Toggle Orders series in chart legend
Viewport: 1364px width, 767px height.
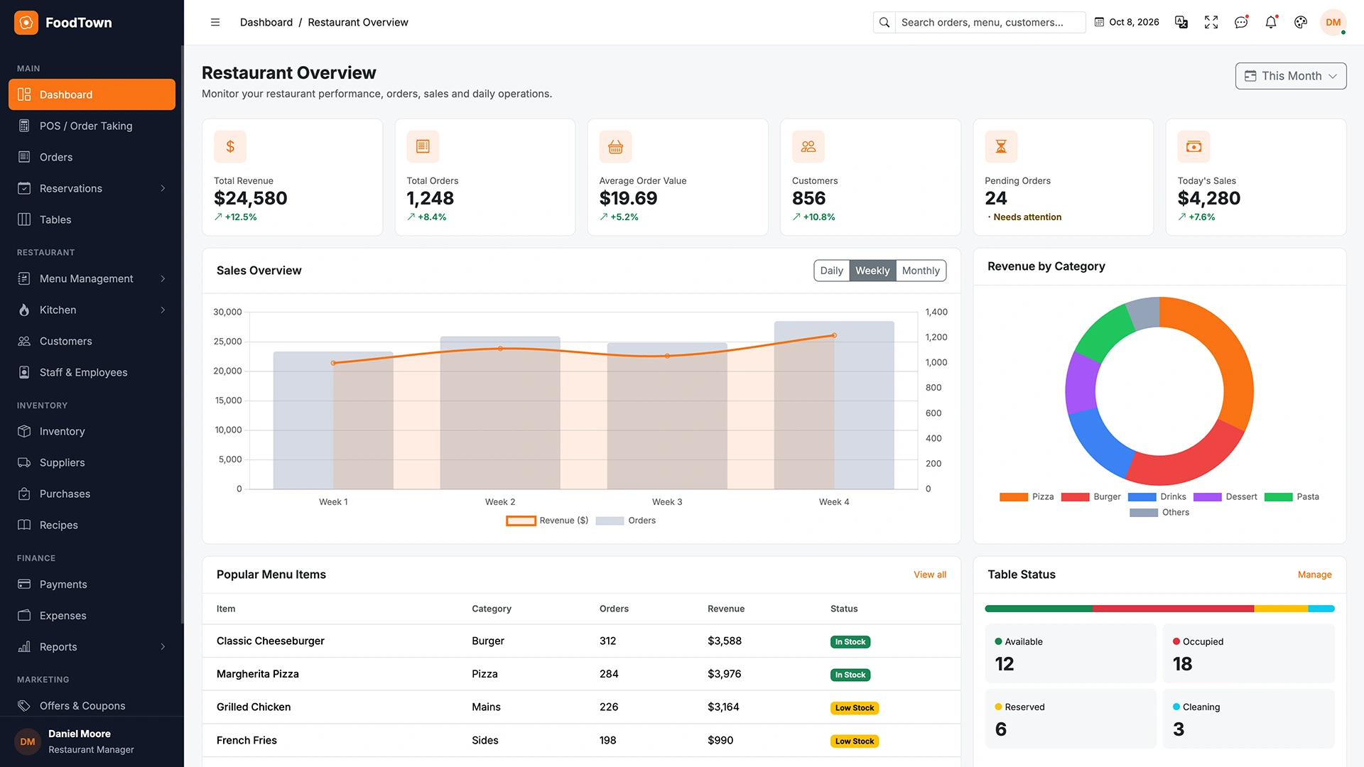(x=625, y=521)
